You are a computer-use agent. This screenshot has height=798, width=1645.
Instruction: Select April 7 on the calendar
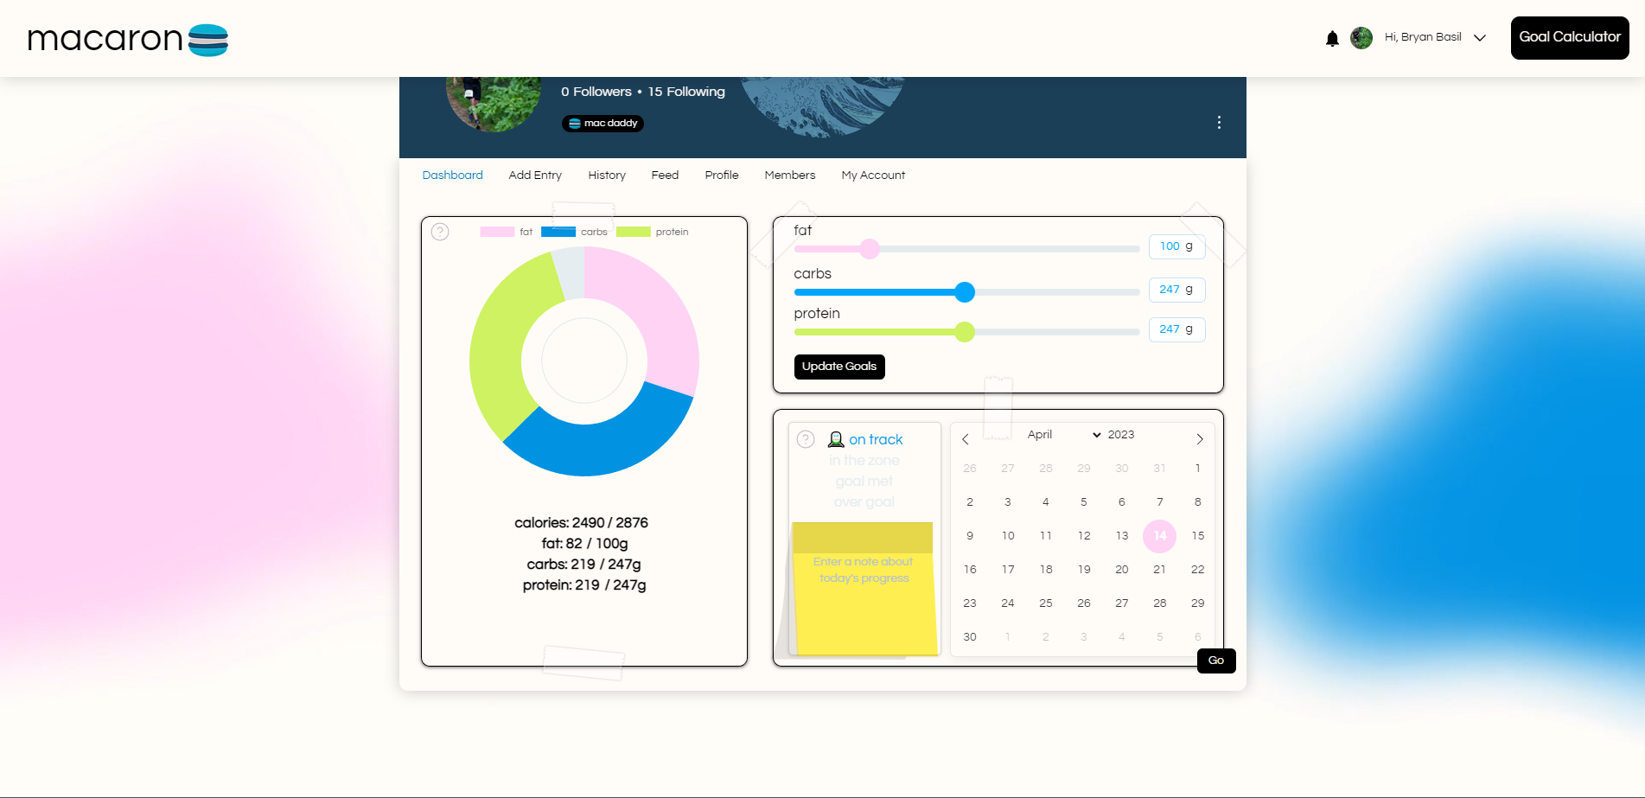tap(1160, 502)
